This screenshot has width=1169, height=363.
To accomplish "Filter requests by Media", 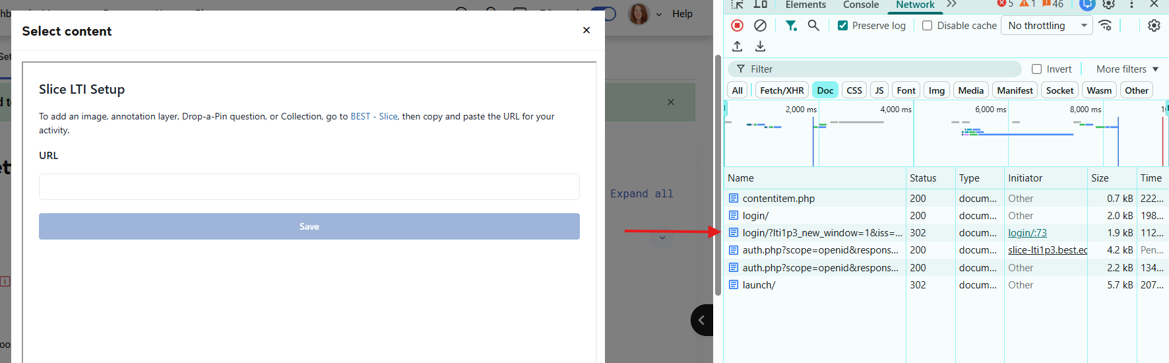I will (970, 90).
